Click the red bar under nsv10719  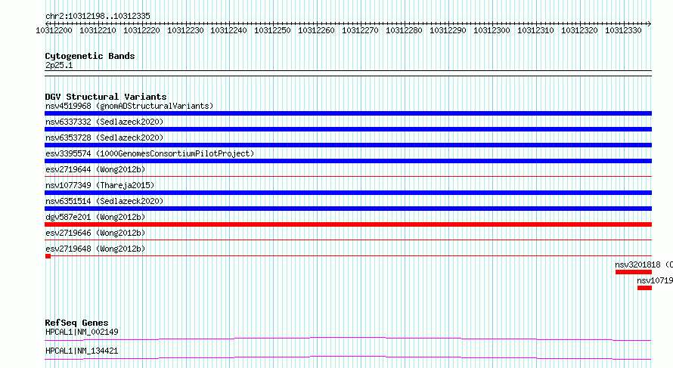(x=645, y=288)
